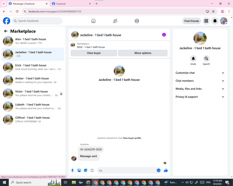Click the More options button
233x186 pixels.
[143, 53]
